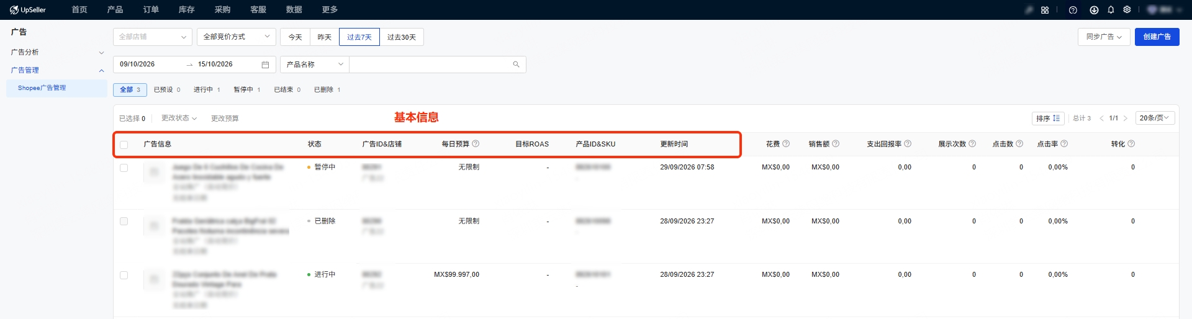The height and width of the screenshot is (319, 1192).
Task: Show the 点击数 help tooltip icon
Action: [1019, 143]
